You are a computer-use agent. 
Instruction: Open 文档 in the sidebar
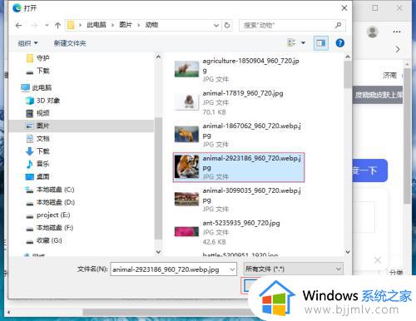(37, 139)
